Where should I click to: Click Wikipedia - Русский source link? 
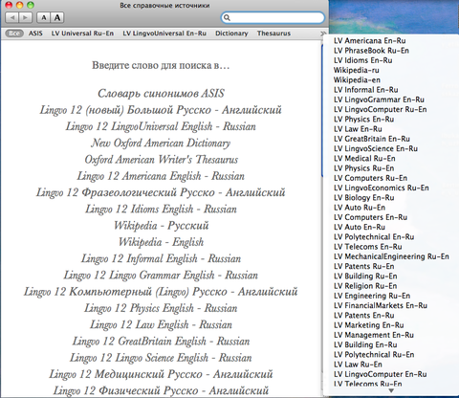[x=162, y=226]
